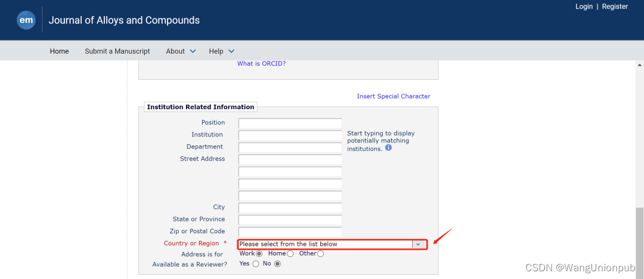644x279 pixels.
Task: Open the Country or Region dropdown
Action: coord(332,244)
